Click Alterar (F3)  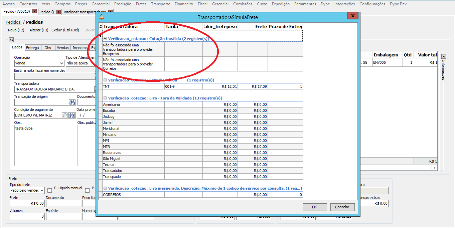click(x=39, y=30)
